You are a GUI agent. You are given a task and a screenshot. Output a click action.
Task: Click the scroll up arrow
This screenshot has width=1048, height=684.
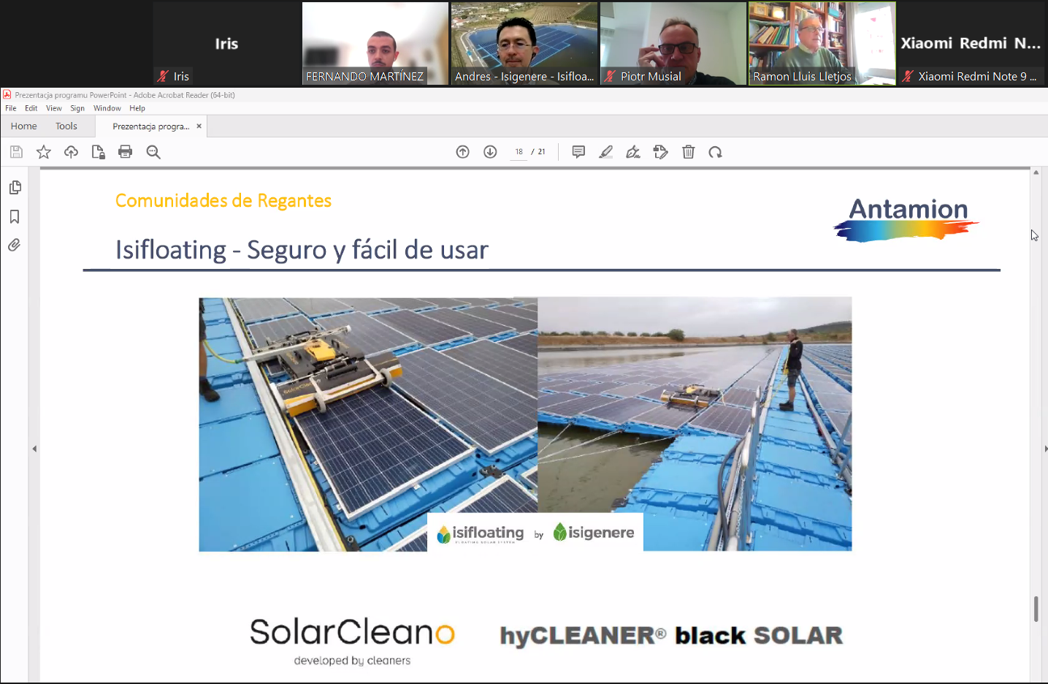1036,172
